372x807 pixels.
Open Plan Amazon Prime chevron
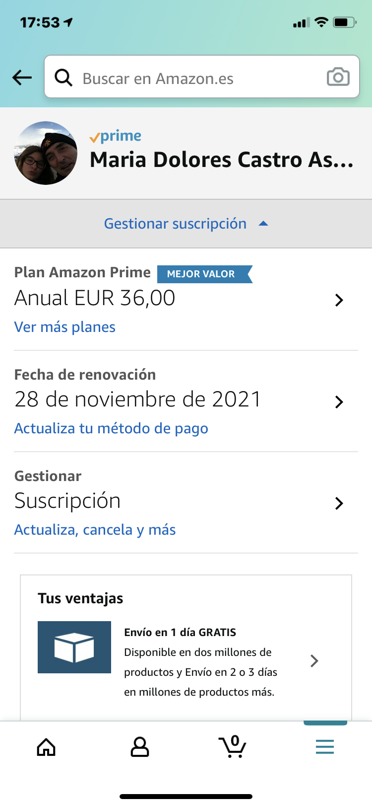339,300
